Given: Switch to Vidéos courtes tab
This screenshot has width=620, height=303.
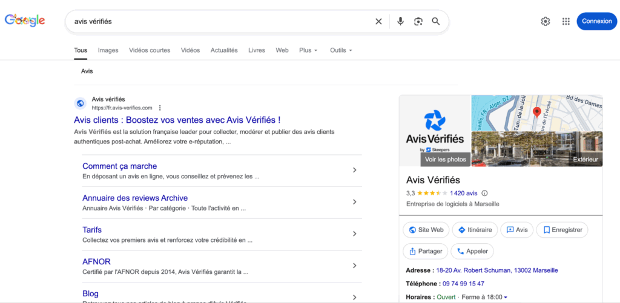Looking at the screenshot, I should coord(150,51).
